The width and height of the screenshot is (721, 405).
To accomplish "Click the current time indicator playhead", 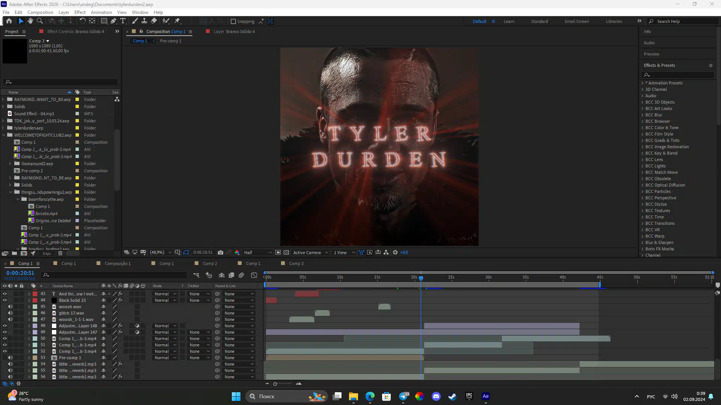I will [421, 278].
